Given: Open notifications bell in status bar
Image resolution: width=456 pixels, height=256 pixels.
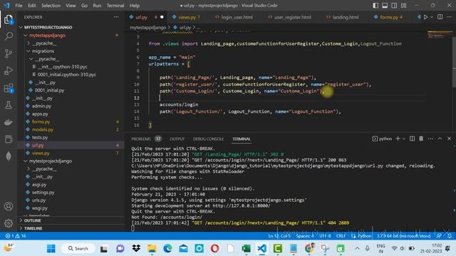Looking at the screenshot, I should [450, 236].
